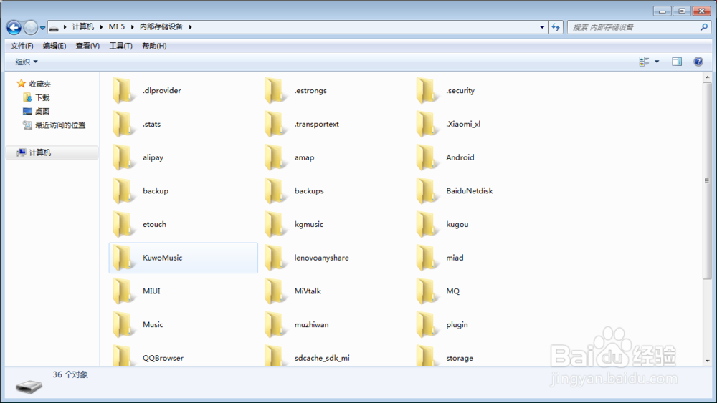Click the MIUI folder name

click(x=151, y=291)
